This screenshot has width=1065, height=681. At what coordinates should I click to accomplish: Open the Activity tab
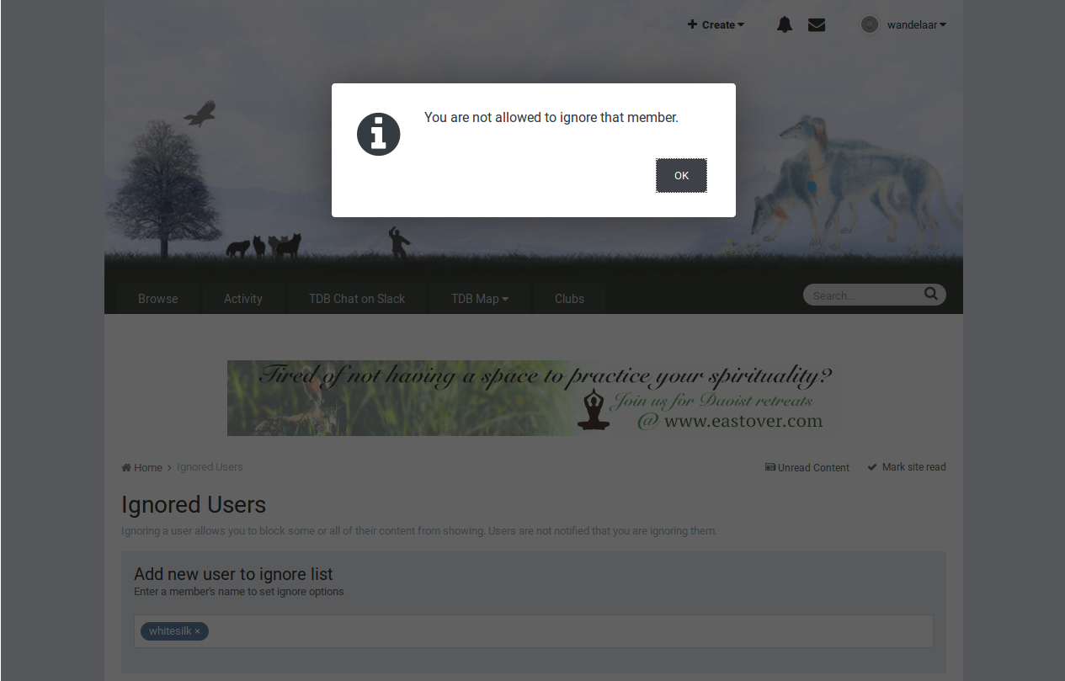point(243,298)
